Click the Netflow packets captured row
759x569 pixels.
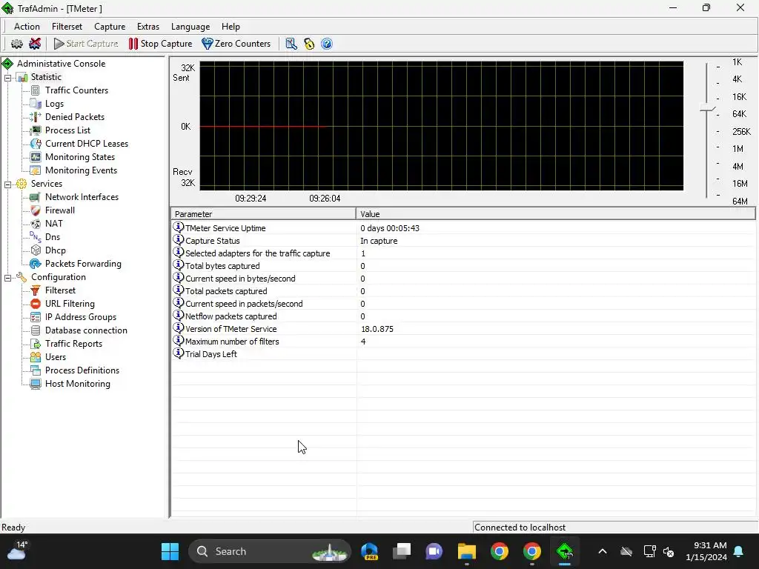(x=463, y=316)
